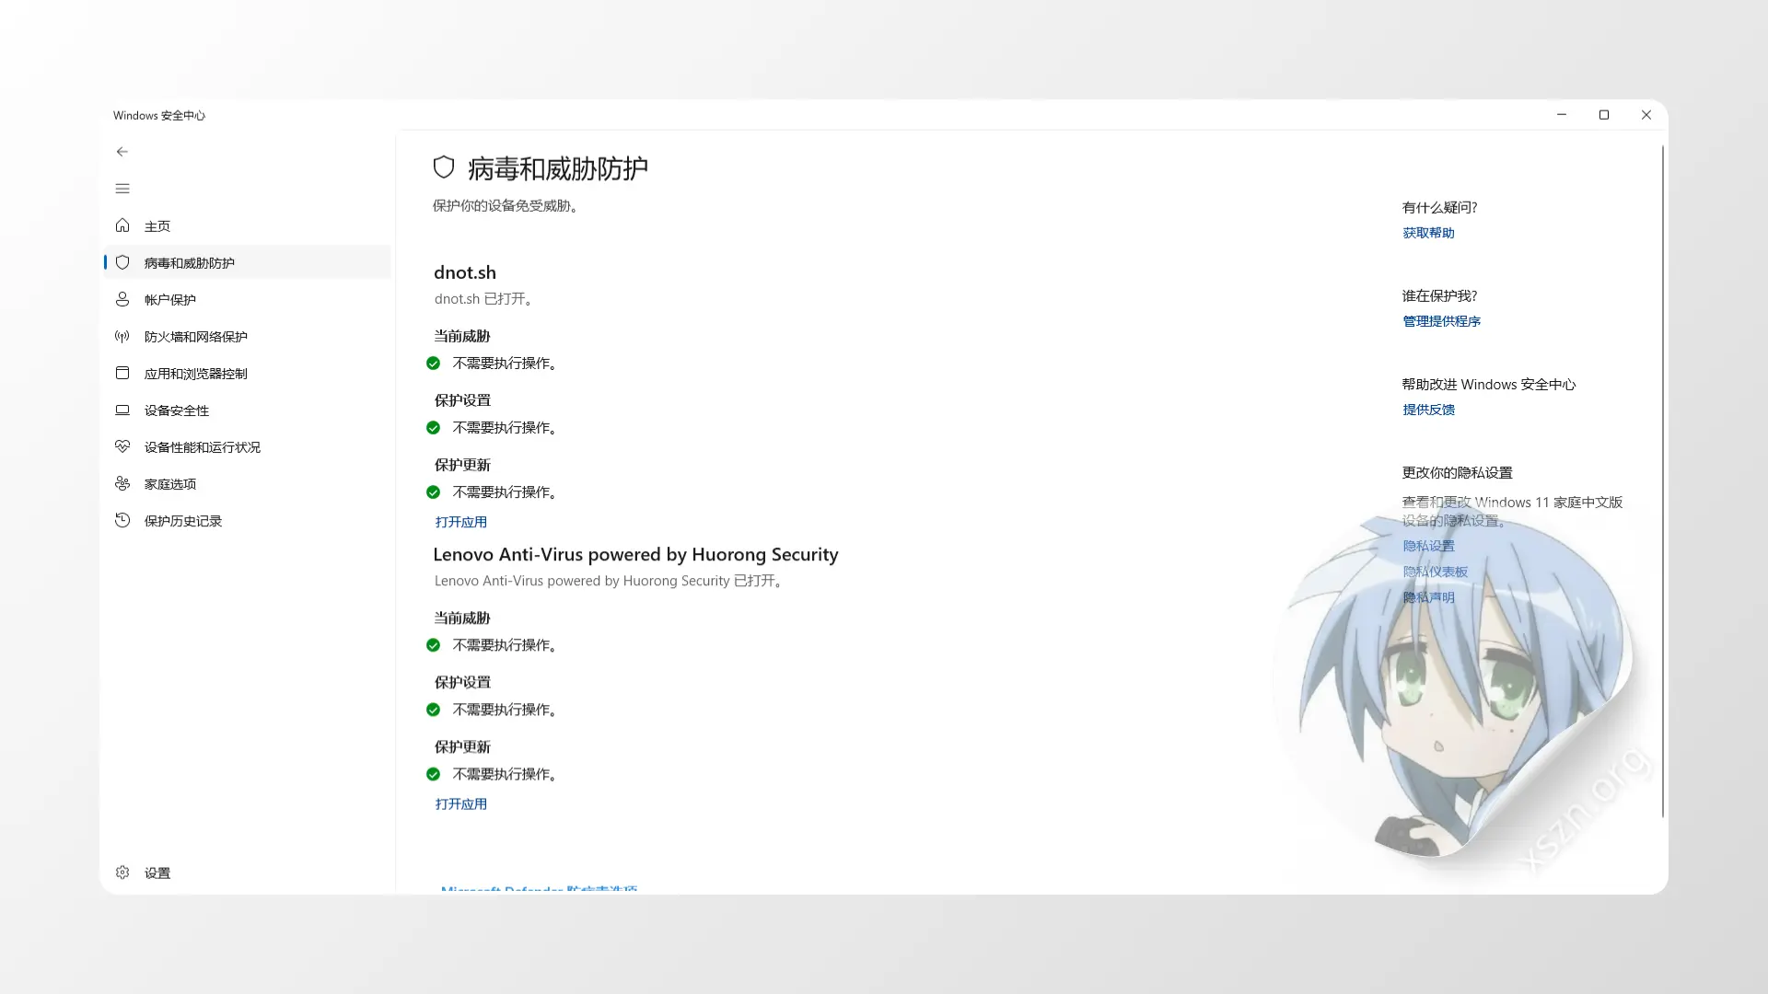This screenshot has height=994, width=1768.
Task: Open the 隐私设置 link
Action: [x=1428, y=546]
